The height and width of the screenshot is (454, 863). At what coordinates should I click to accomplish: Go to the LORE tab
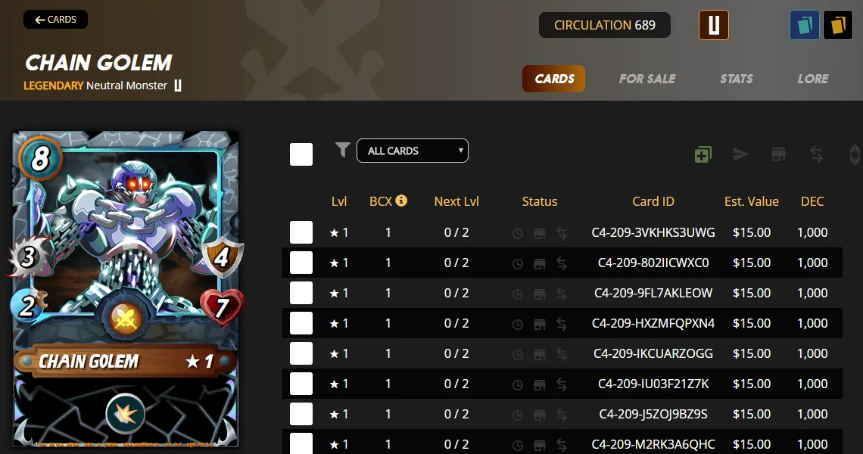click(813, 79)
